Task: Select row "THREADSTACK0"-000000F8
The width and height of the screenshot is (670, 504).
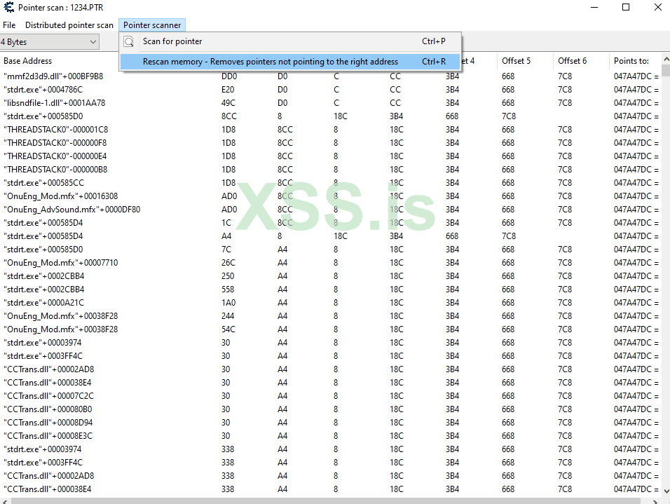Action: pos(331,143)
